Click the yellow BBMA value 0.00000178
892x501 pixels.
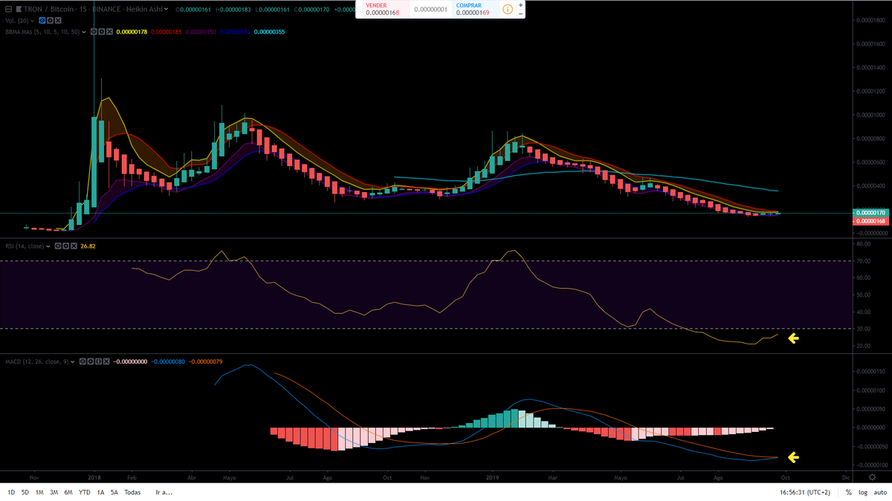point(132,32)
